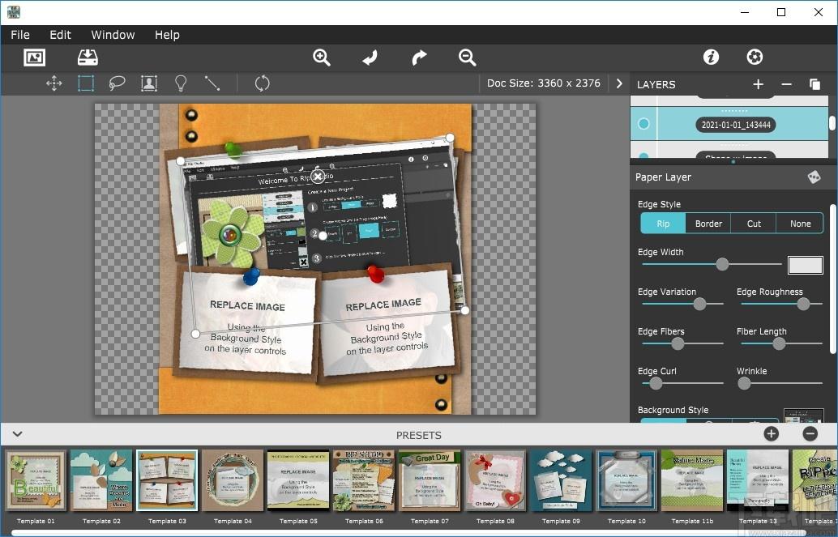The height and width of the screenshot is (537, 838).
Task: Zoom out with the magnifier minus icon
Action: coord(467,58)
